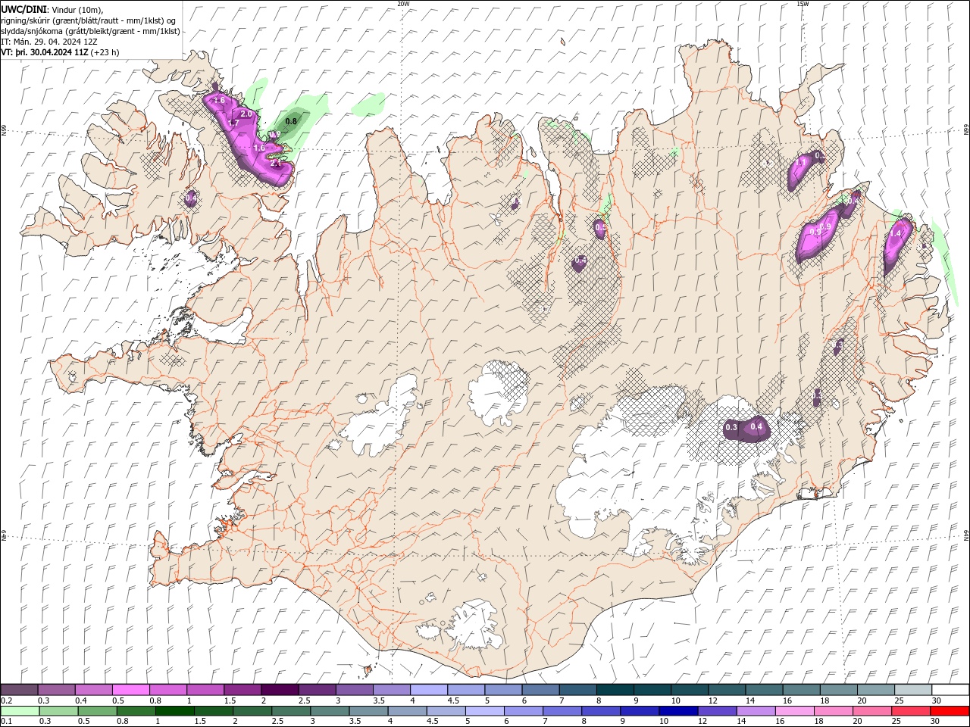Select the 4 light lavender snow scale swatch
Image resolution: width=970 pixels, height=727 pixels.
point(428,689)
